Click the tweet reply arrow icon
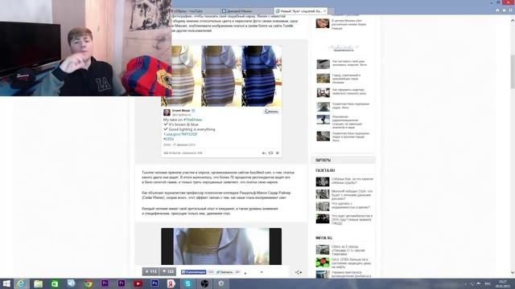This screenshot has height=289, width=515. coord(264,153)
